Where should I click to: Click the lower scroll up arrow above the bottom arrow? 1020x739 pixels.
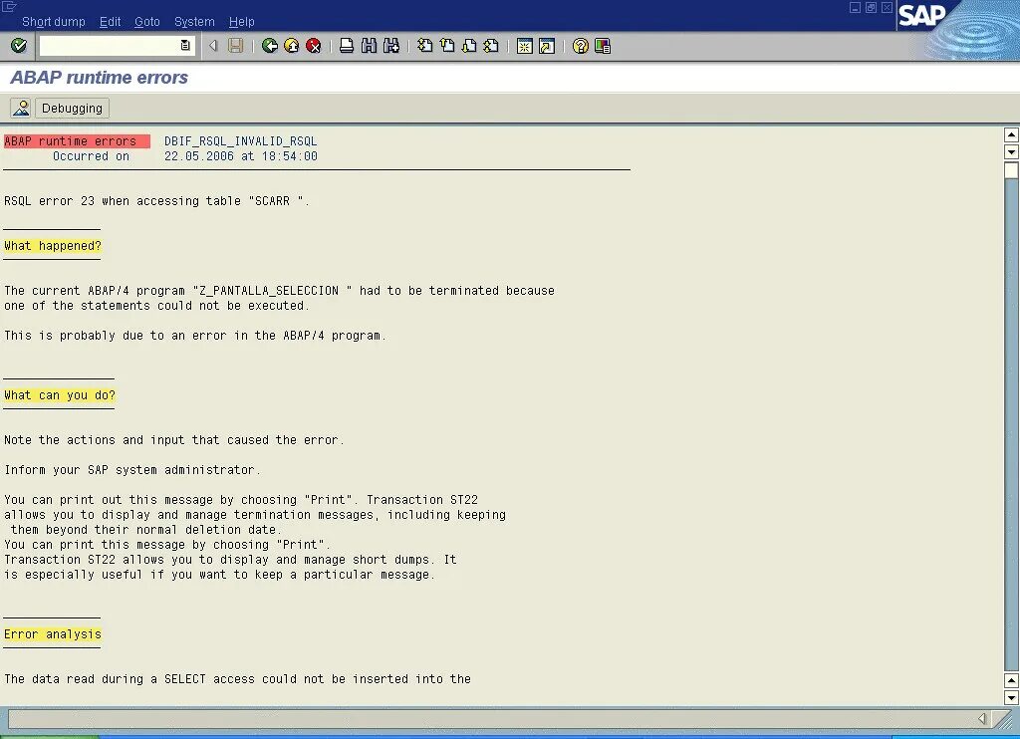[x=1011, y=681]
